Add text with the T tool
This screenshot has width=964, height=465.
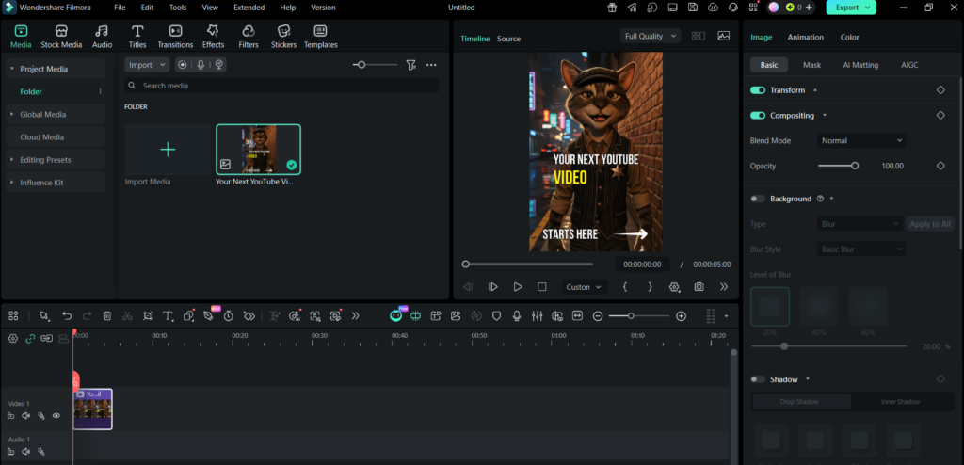[168, 316]
